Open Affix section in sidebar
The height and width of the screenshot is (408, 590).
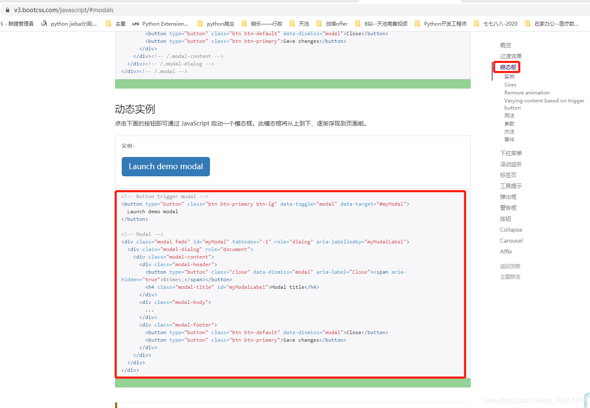[506, 251]
